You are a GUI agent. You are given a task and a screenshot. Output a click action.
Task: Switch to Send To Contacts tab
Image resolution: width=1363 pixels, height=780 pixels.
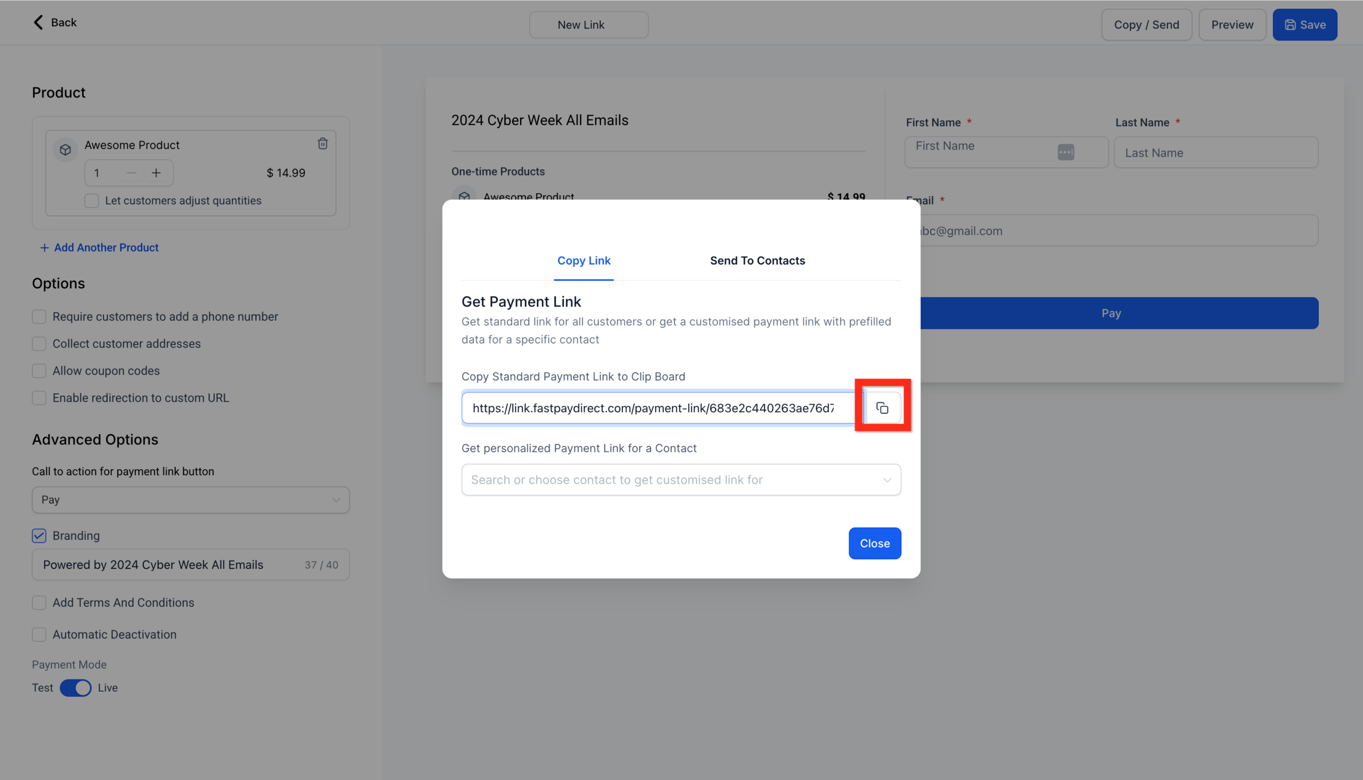[x=757, y=260]
